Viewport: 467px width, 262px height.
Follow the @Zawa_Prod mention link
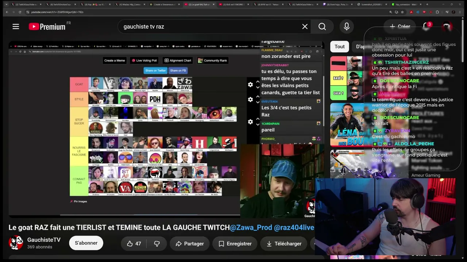point(251,227)
